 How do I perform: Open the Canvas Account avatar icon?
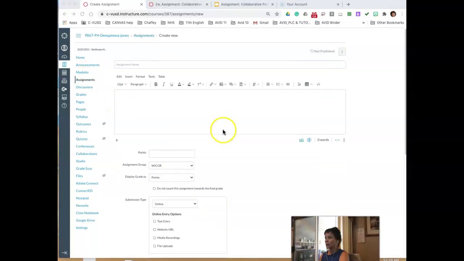64,48
